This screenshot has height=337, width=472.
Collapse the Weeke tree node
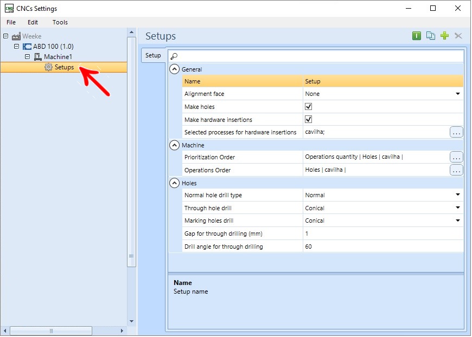(x=6, y=36)
